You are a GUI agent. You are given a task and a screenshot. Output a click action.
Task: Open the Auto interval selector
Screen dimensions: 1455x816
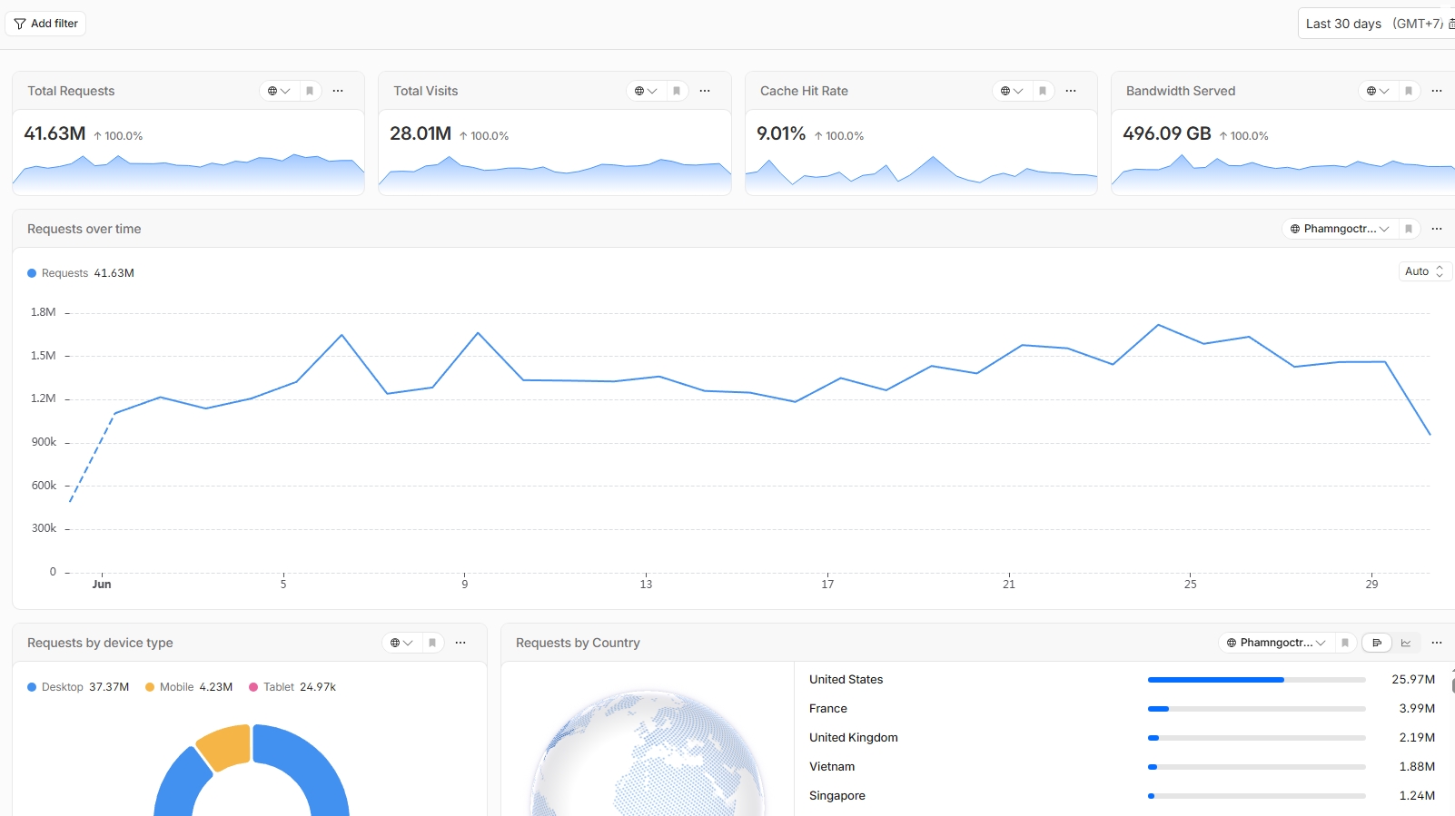[x=1424, y=271]
